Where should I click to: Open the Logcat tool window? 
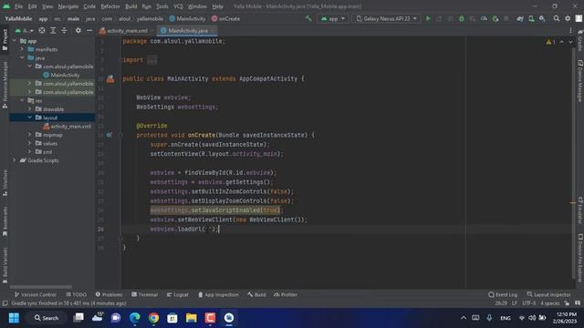(x=178, y=294)
